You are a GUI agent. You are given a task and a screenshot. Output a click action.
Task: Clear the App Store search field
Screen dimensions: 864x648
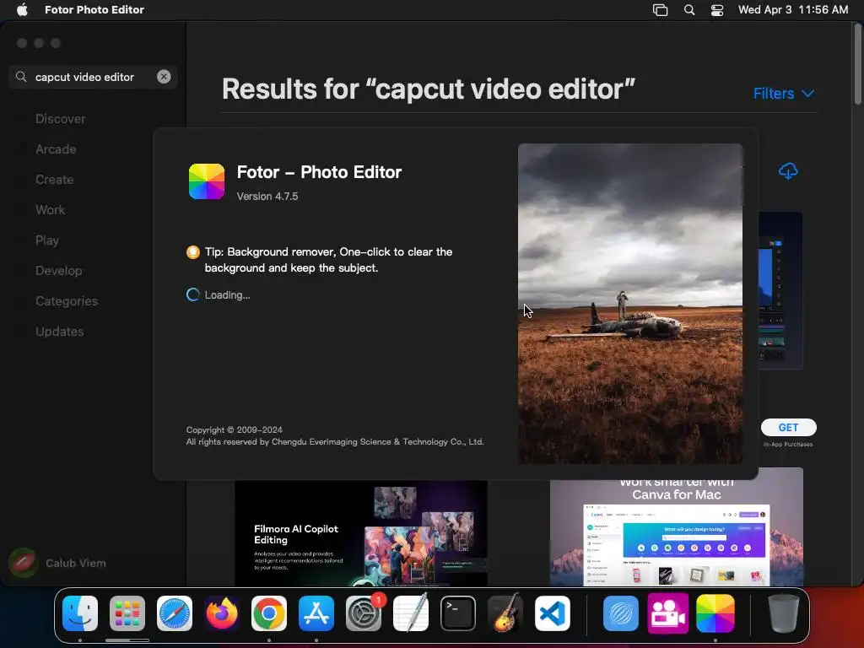point(164,77)
